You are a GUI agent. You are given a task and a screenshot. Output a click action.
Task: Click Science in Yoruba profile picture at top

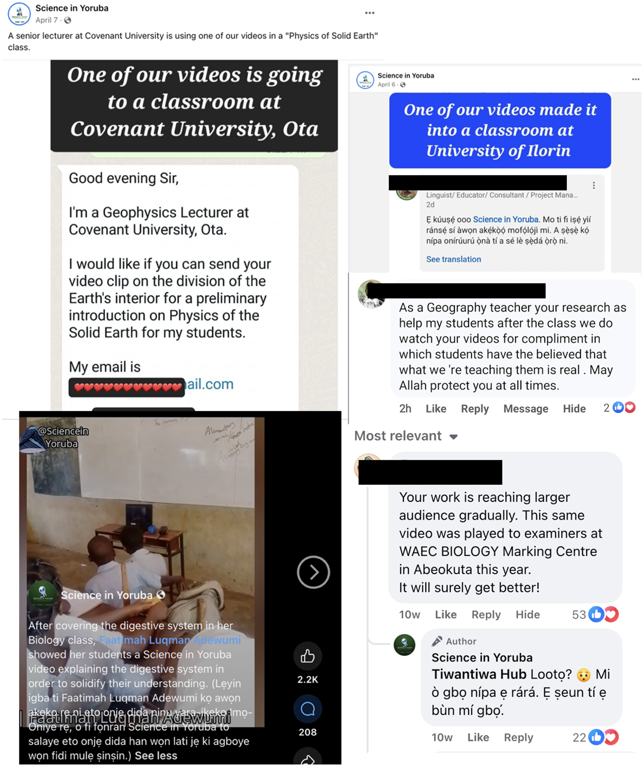pos(19,14)
